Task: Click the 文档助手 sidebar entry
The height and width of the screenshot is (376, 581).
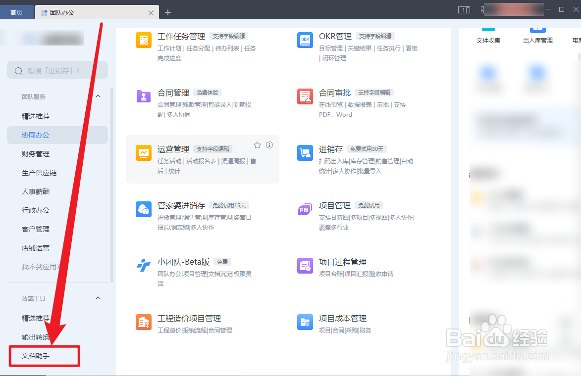Action: tap(44, 356)
